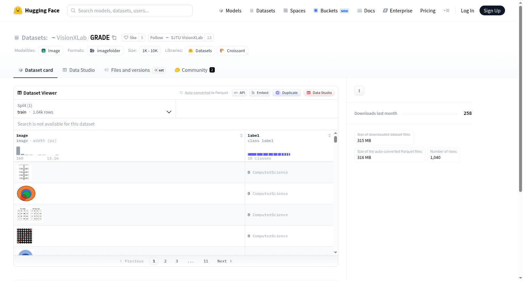The image size is (523, 281).
Task: Select the imagefolder format tag
Action: [105, 51]
